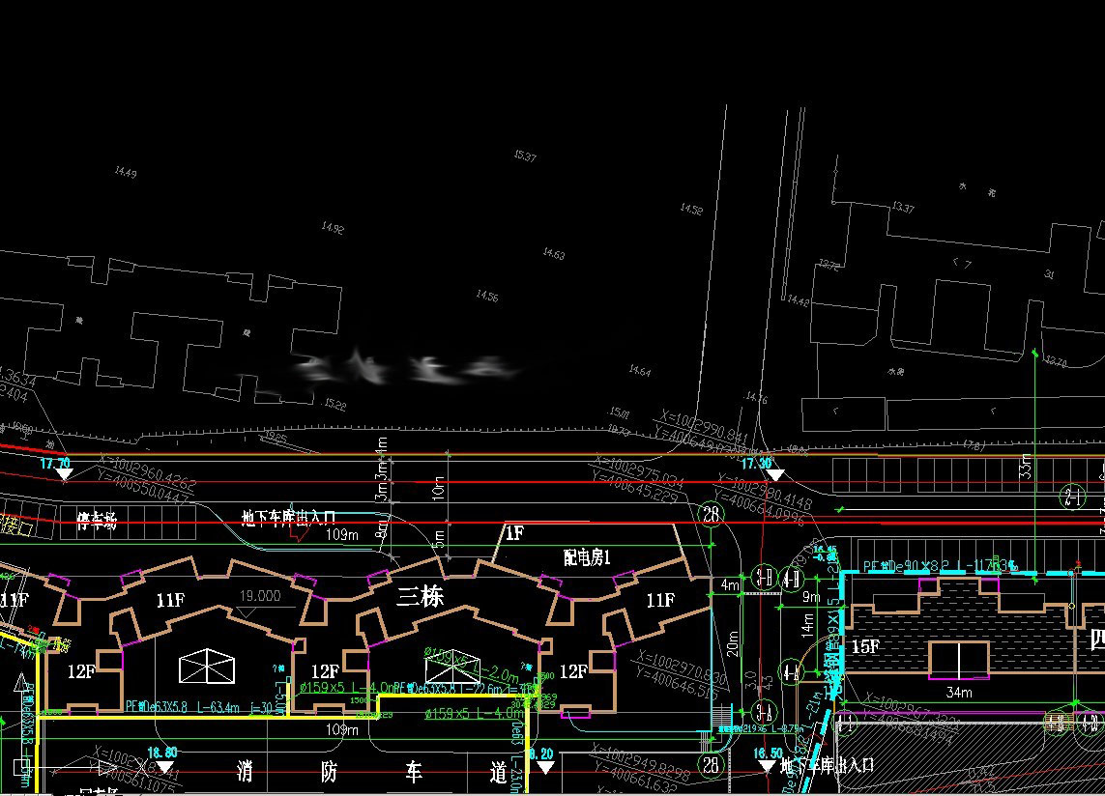
Task: Select the 17.70 elevation triangle marker
Action: (64, 475)
